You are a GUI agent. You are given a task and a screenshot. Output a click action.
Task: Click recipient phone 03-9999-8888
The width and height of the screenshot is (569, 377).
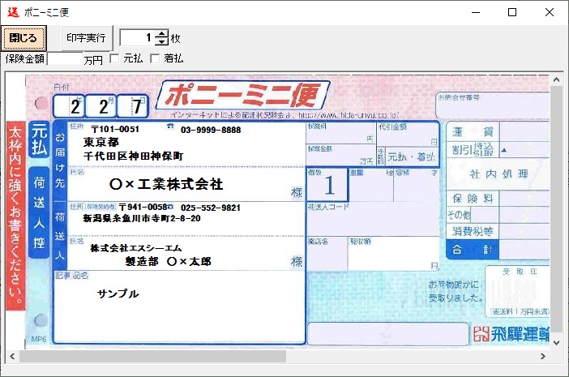click(x=211, y=130)
